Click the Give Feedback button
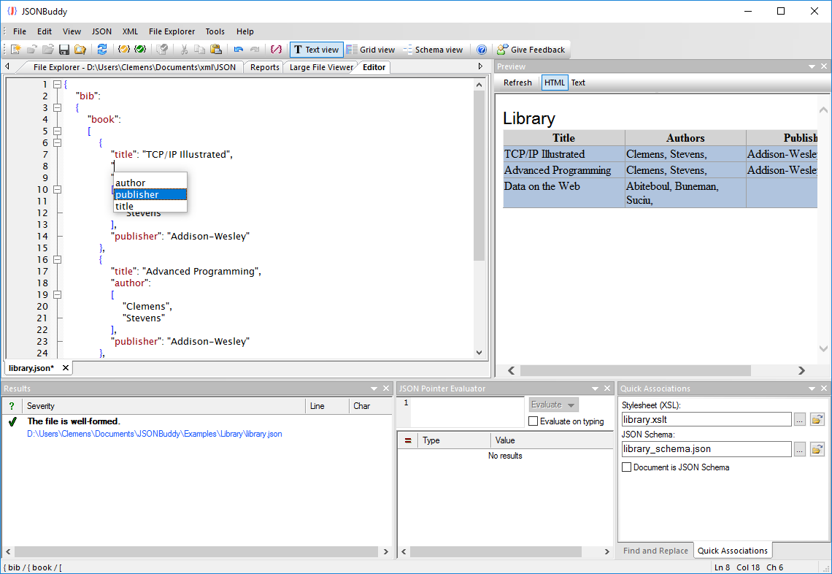The width and height of the screenshot is (832, 574). 531,50
